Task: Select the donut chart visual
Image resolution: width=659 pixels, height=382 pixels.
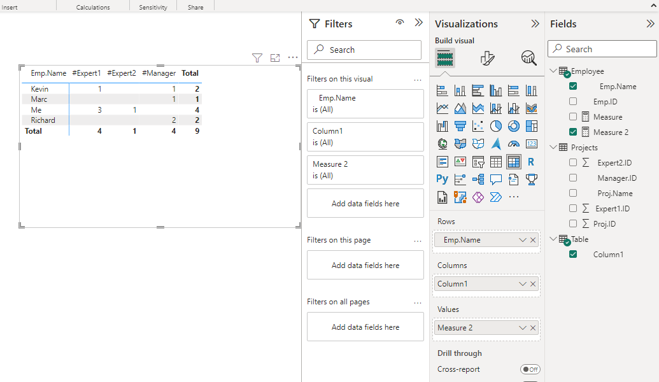Action: tap(514, 126)
